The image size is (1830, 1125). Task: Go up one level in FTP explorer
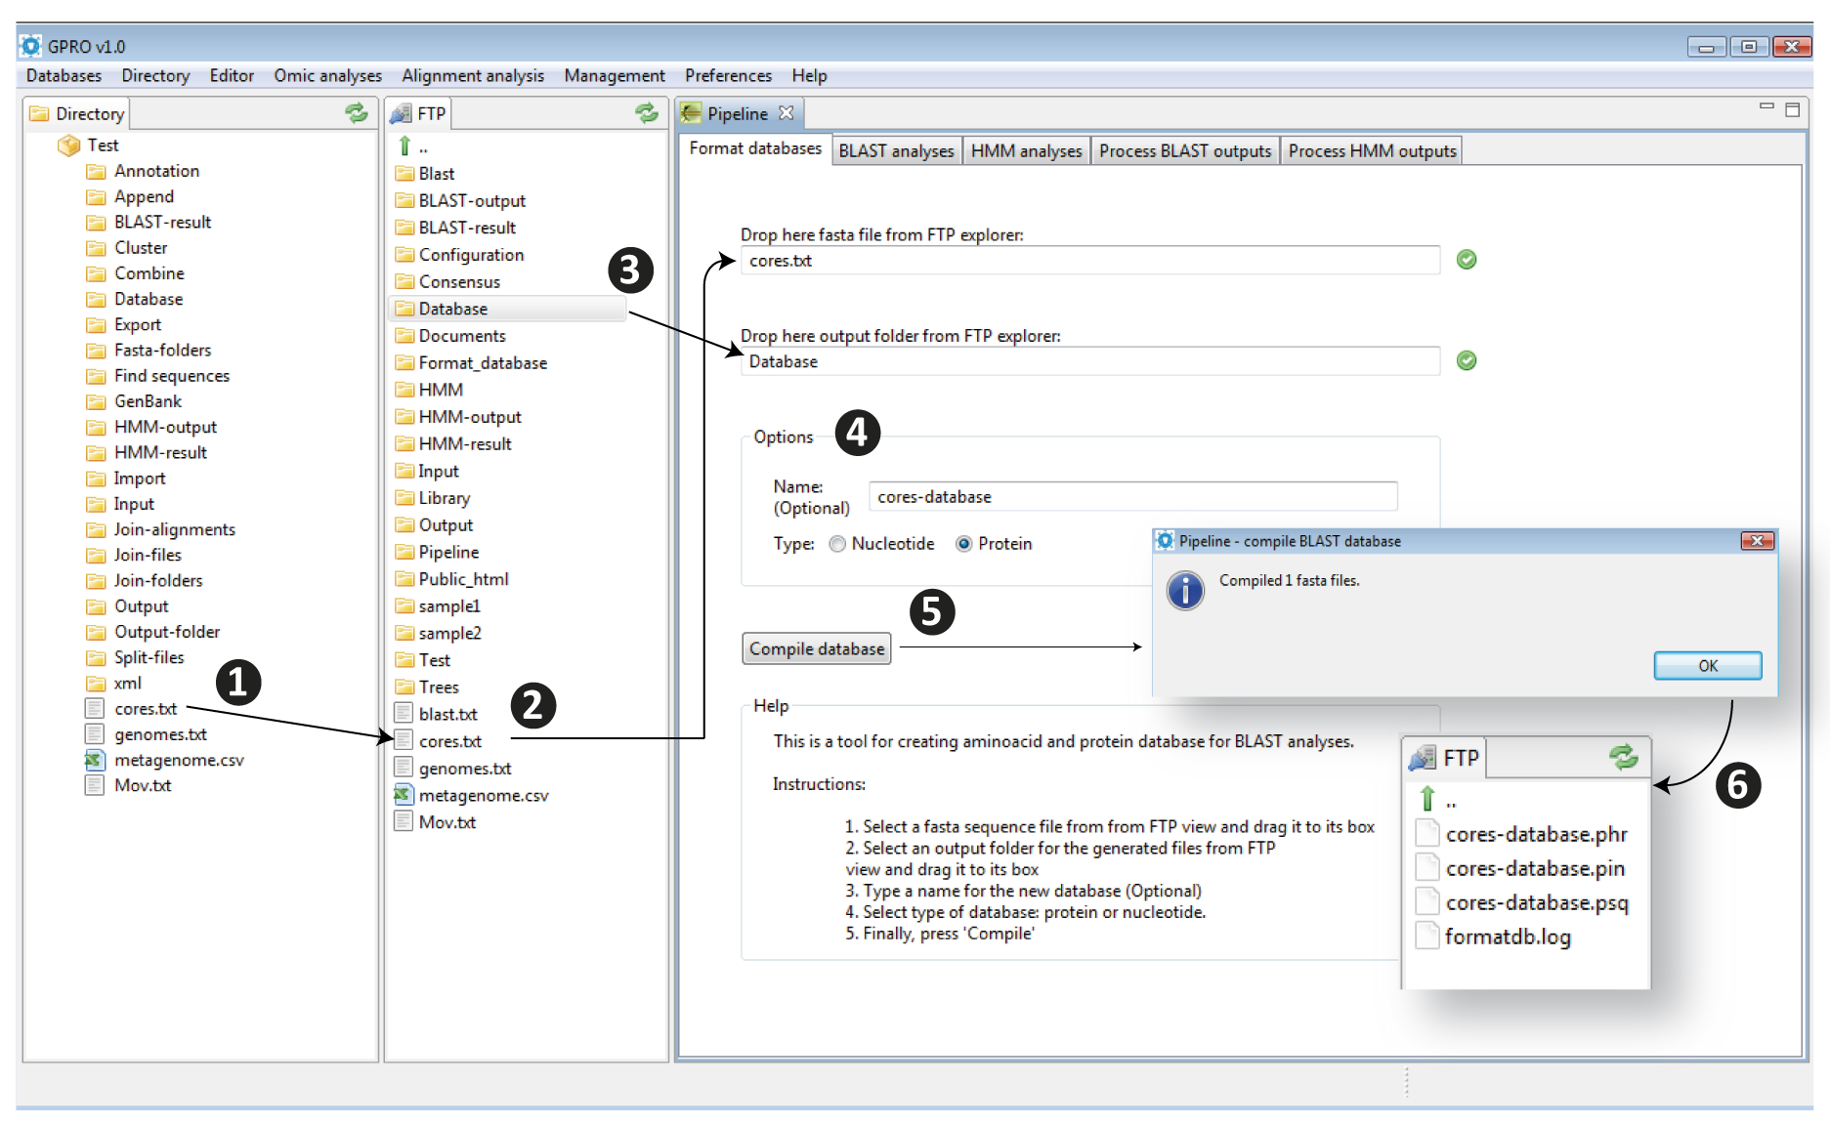tap(405, 146)
